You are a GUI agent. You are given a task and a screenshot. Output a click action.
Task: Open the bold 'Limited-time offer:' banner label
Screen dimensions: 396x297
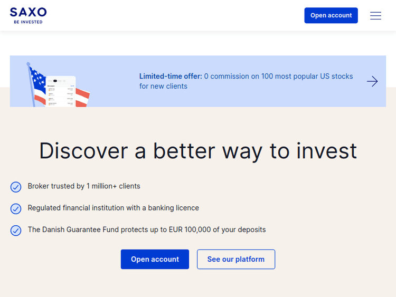coord(171,76)
